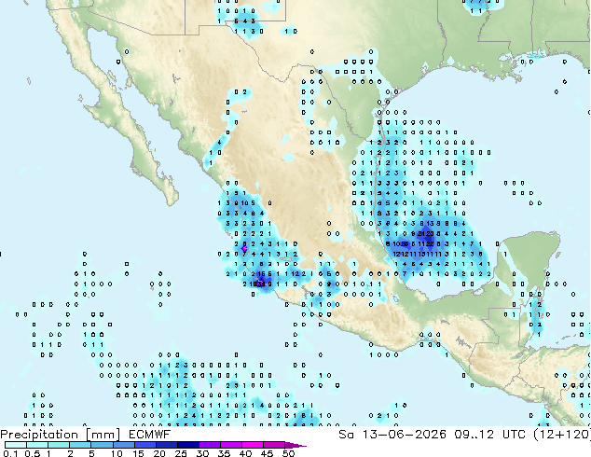Select the legend swatch between 1 and 2
The height and width of the screenshot is (457, 591).
pyautogui.click(x=59, y=445)
